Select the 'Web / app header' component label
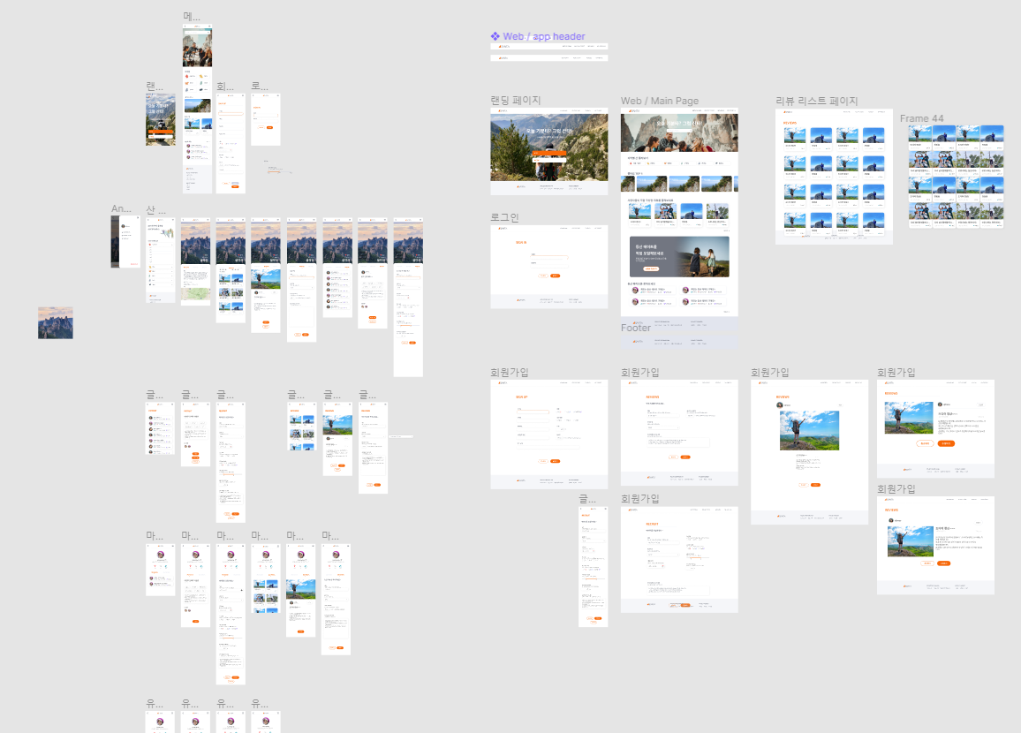Screen dimensions: 1021x733 point(544,36)
